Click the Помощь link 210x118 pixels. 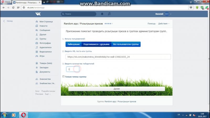pos(151,24)
